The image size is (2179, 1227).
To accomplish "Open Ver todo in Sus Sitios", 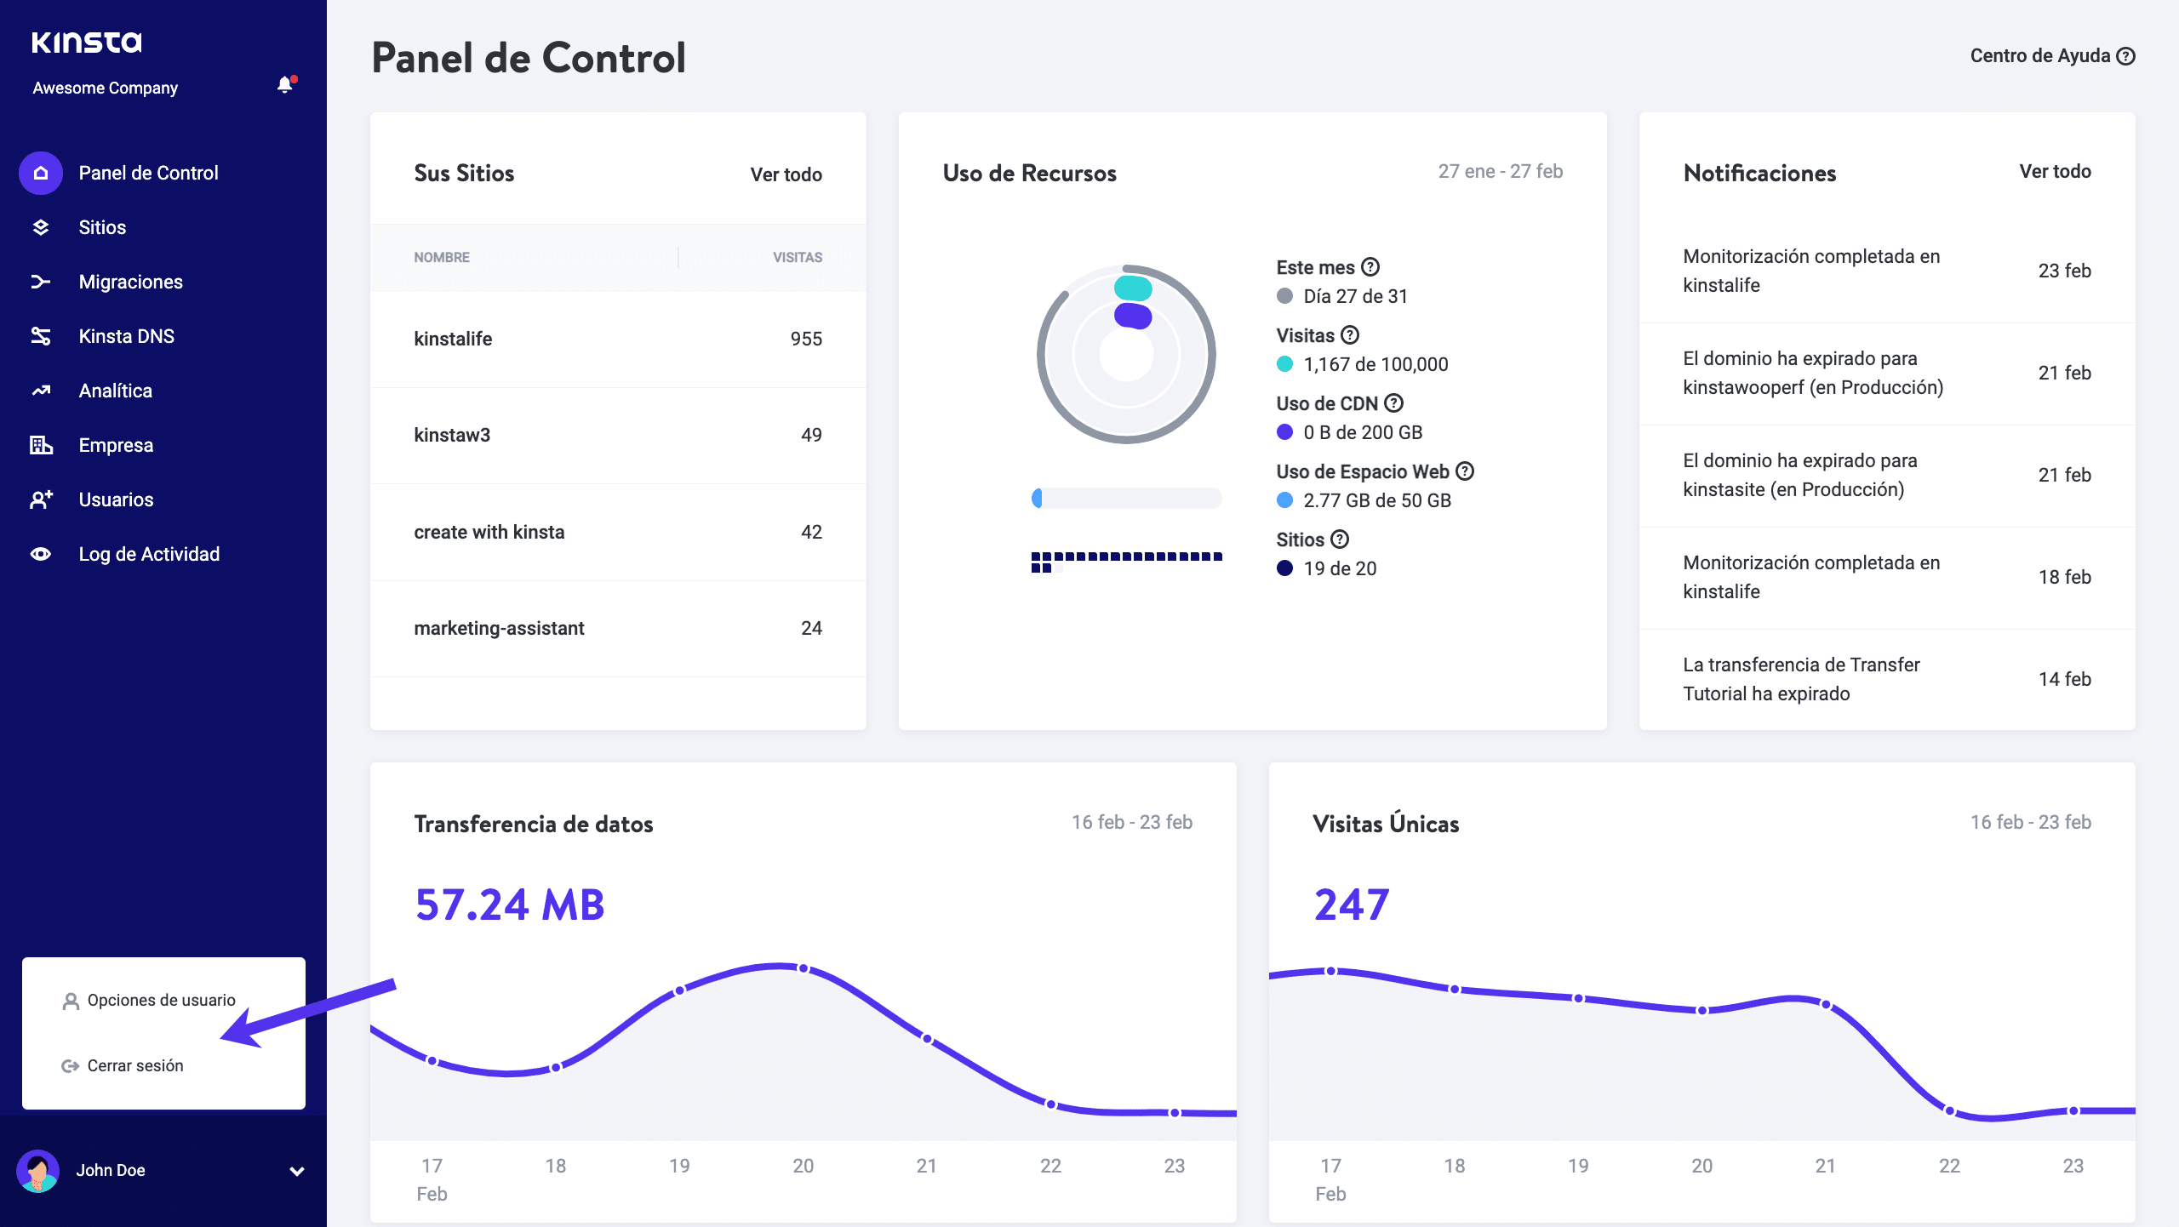I will (786, 174).
